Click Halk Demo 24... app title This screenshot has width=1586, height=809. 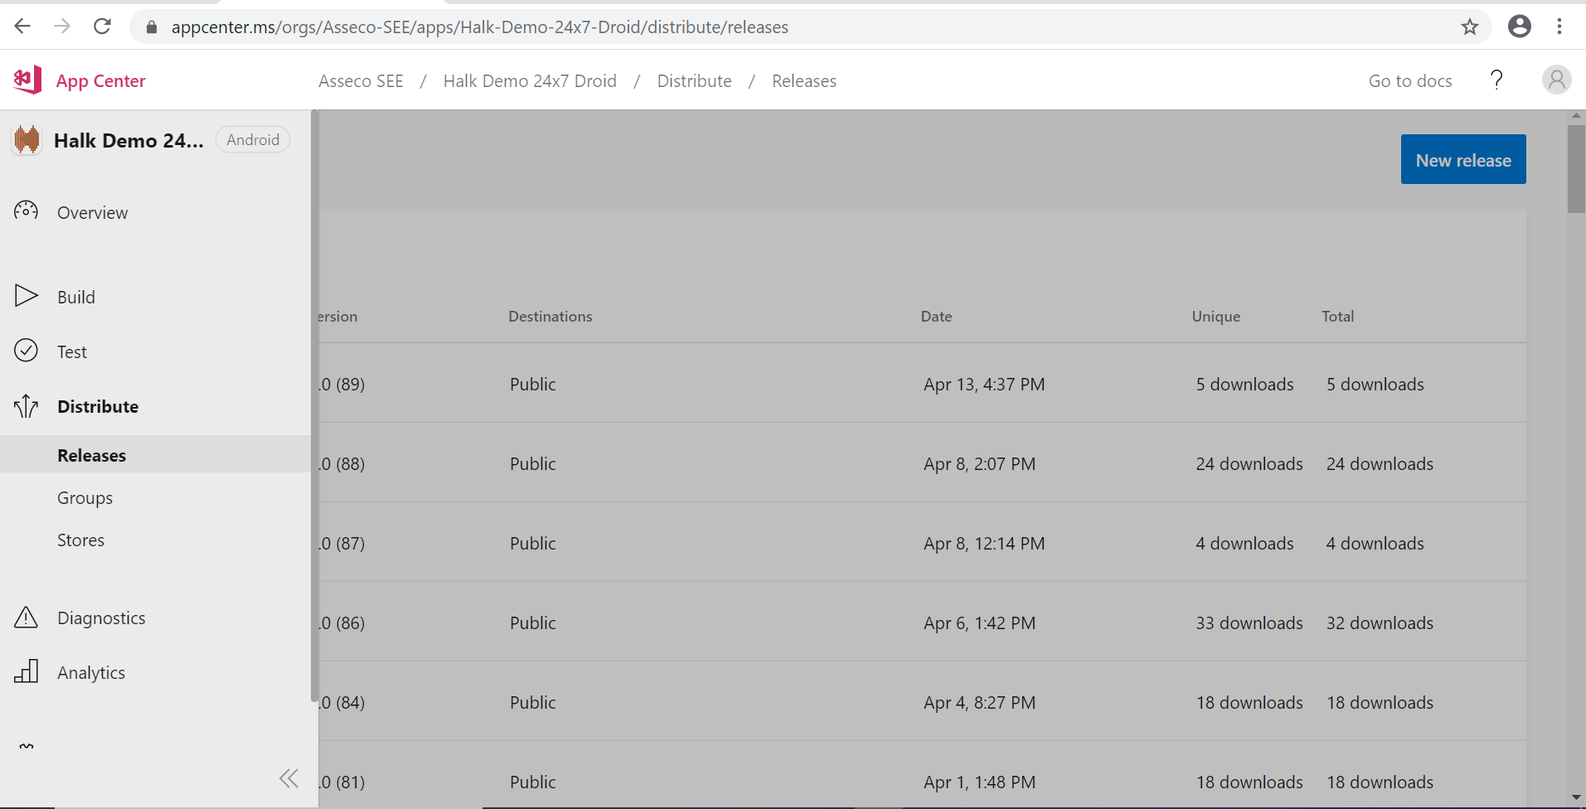pyautogui.click(x=129, y=140)
